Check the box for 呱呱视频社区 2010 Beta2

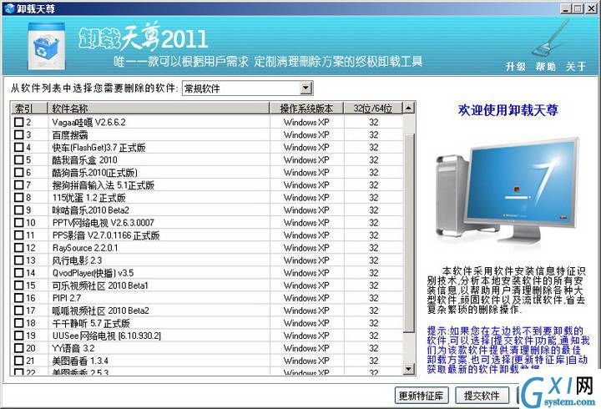tap(18, 311)
